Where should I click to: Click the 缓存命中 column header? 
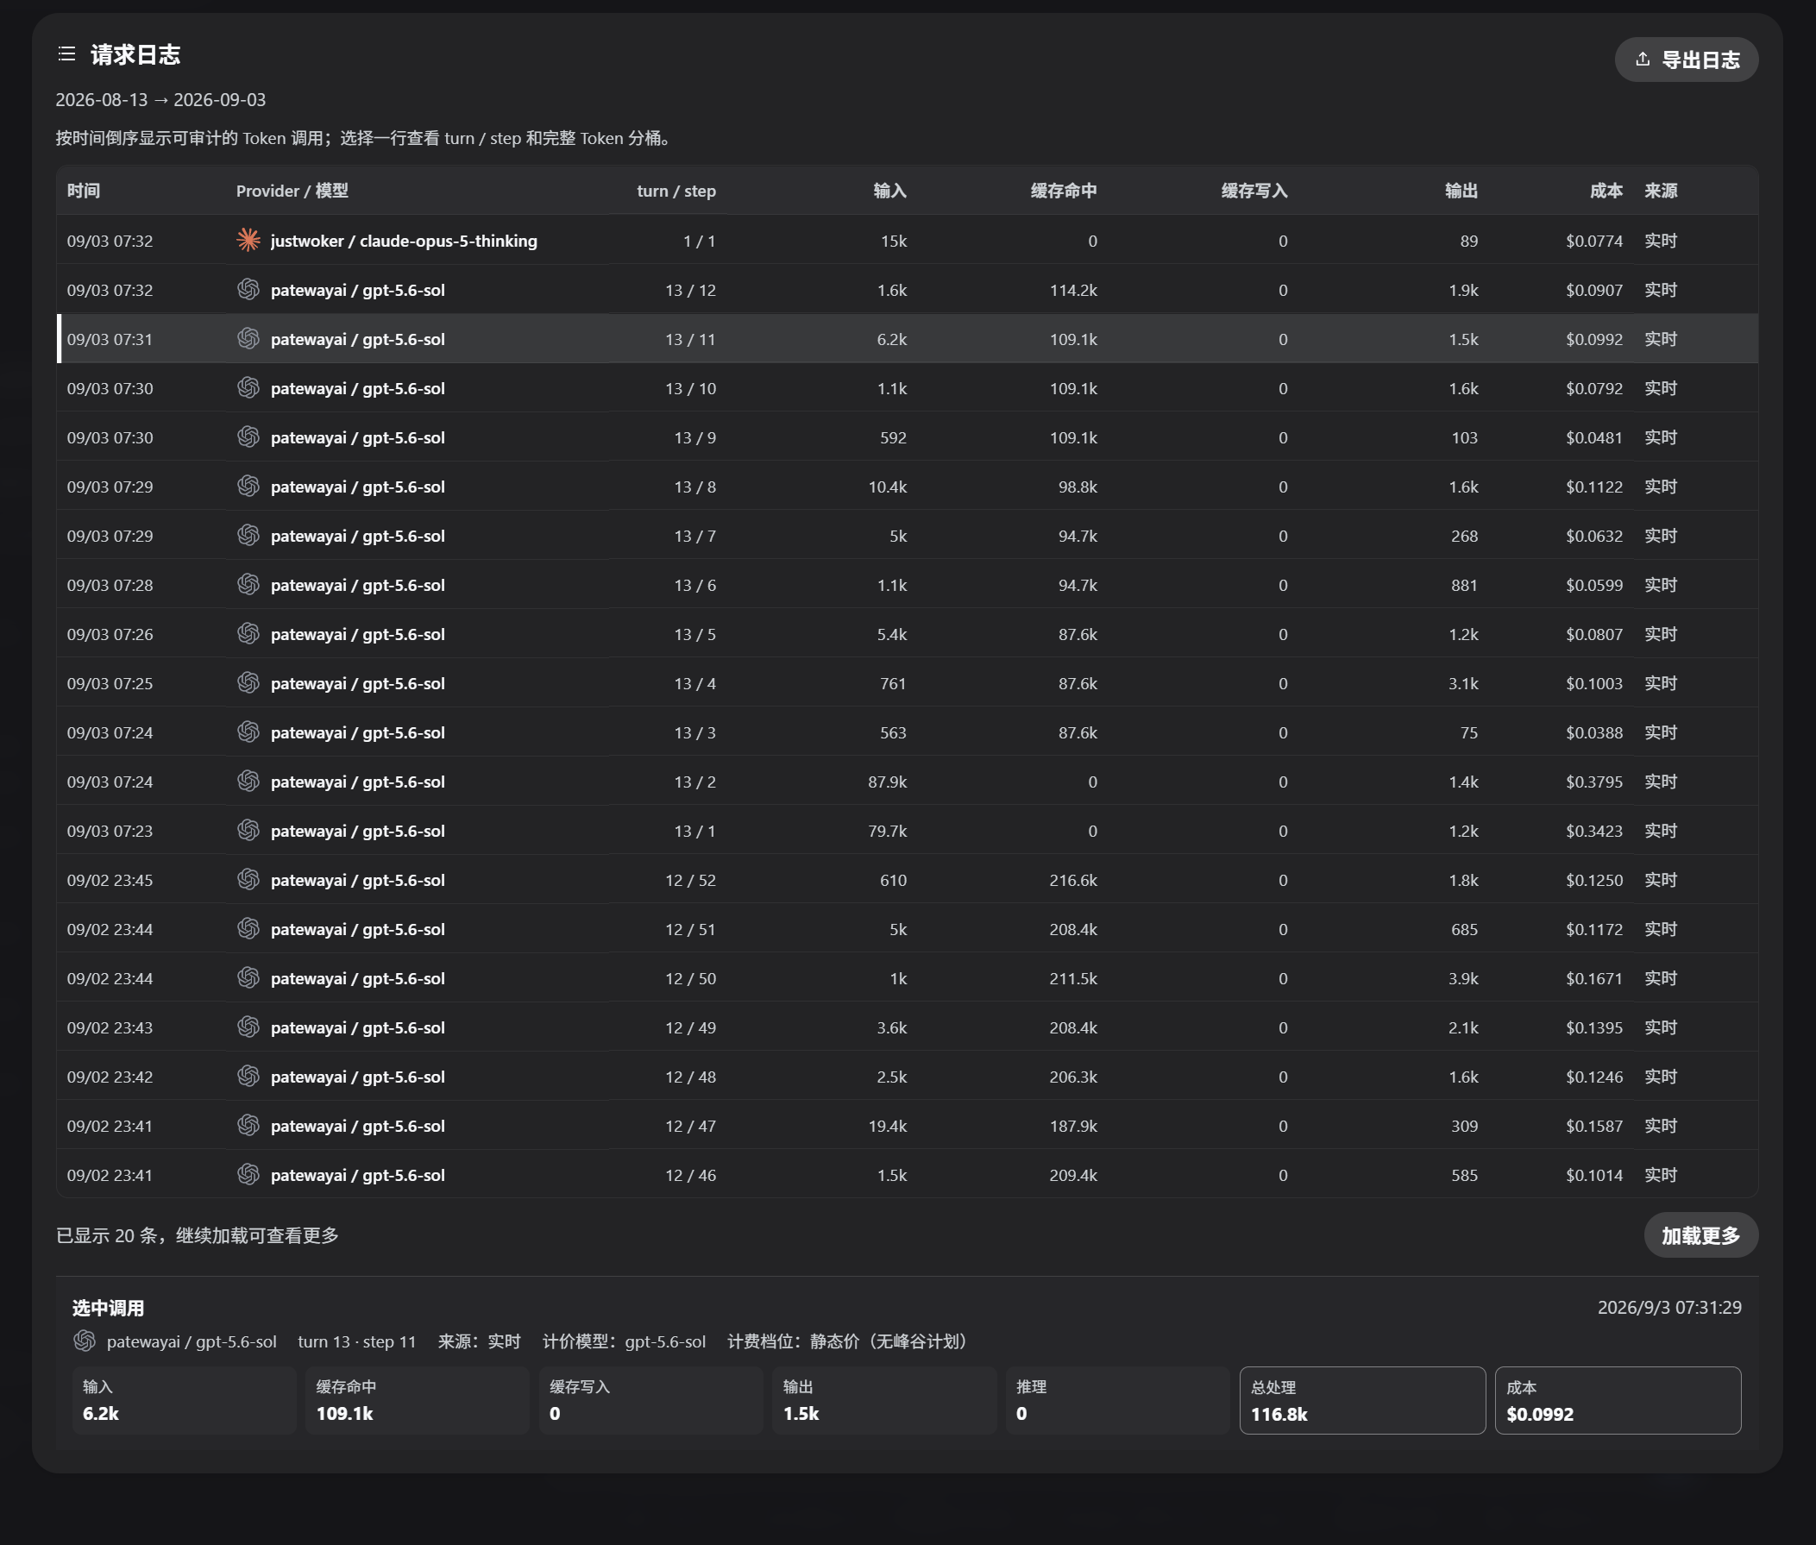(1064, 190)
